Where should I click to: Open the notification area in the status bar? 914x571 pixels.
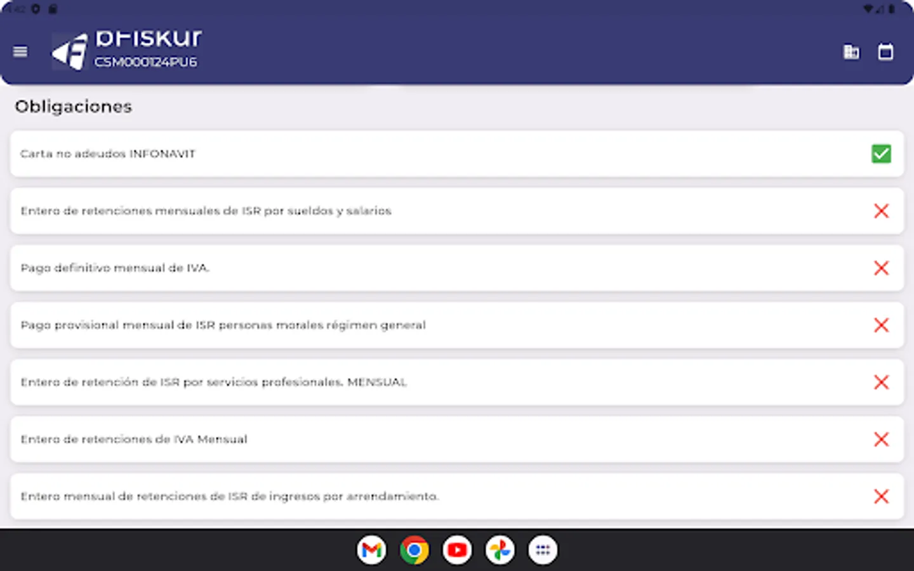point(27,10)
